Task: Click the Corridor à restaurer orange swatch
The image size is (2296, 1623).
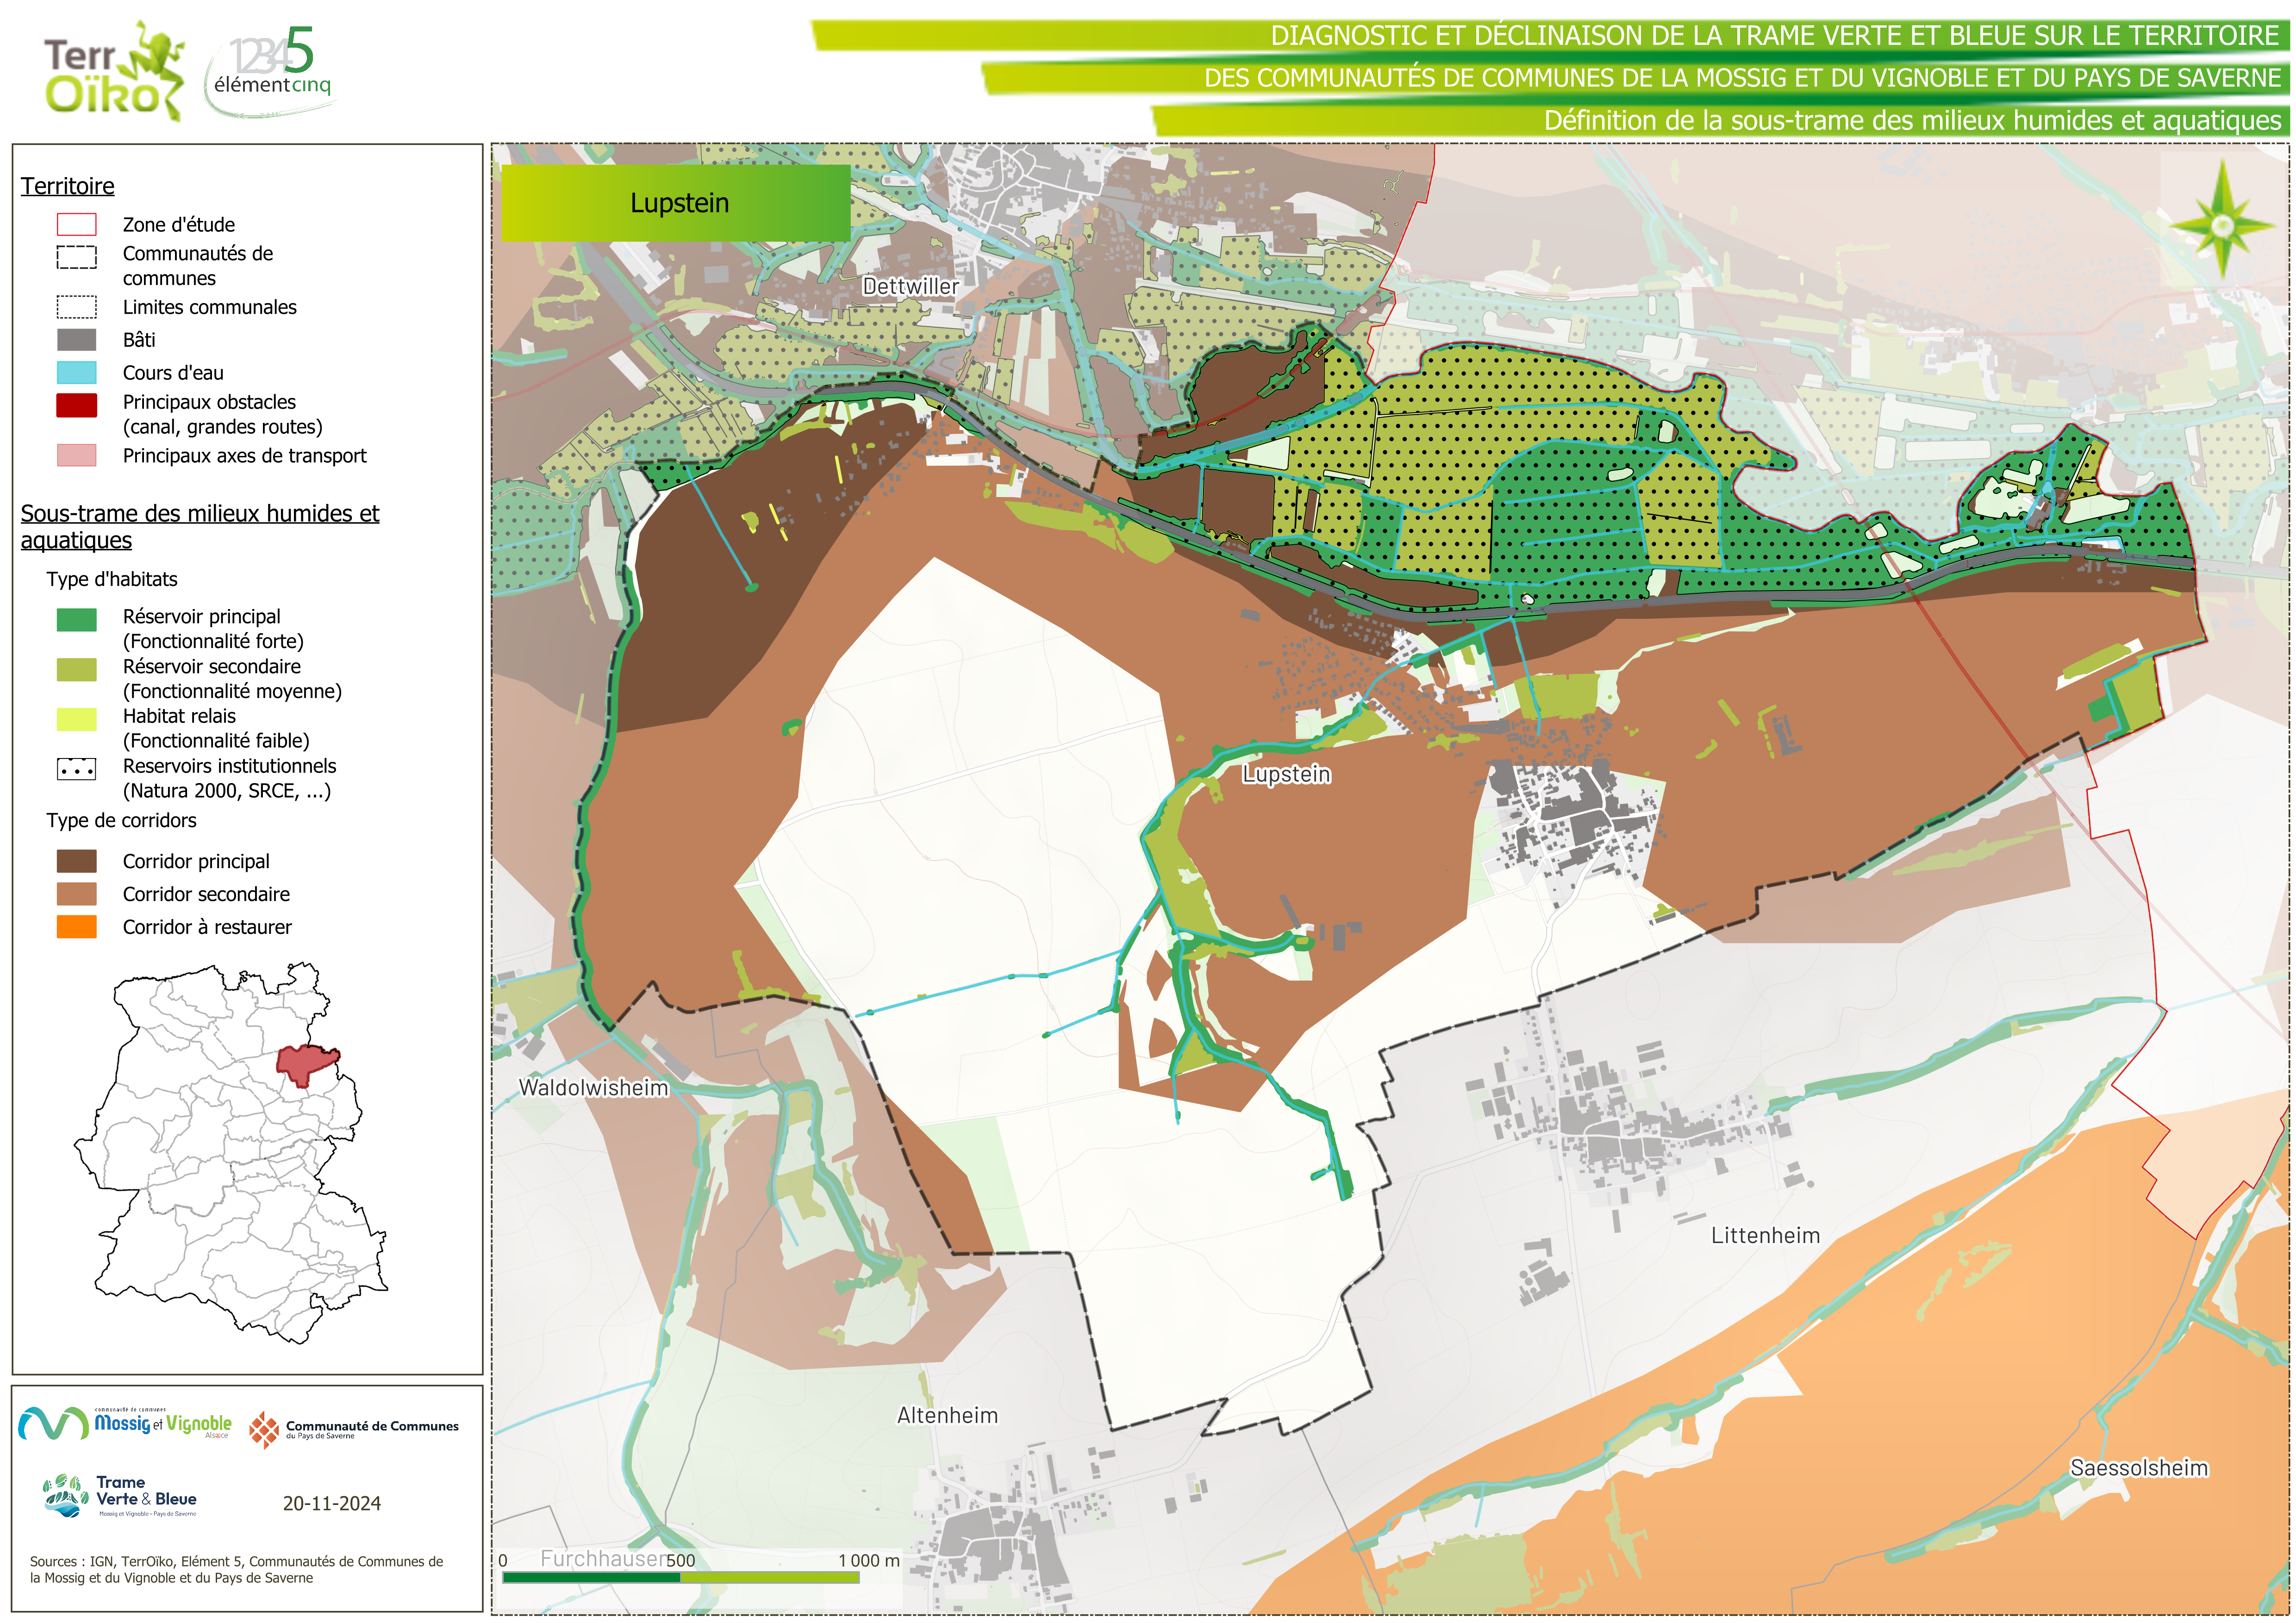Action: (76, 927)
